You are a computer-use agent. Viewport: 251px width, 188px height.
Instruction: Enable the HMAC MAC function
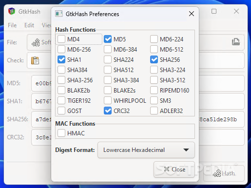pos(61,133)
